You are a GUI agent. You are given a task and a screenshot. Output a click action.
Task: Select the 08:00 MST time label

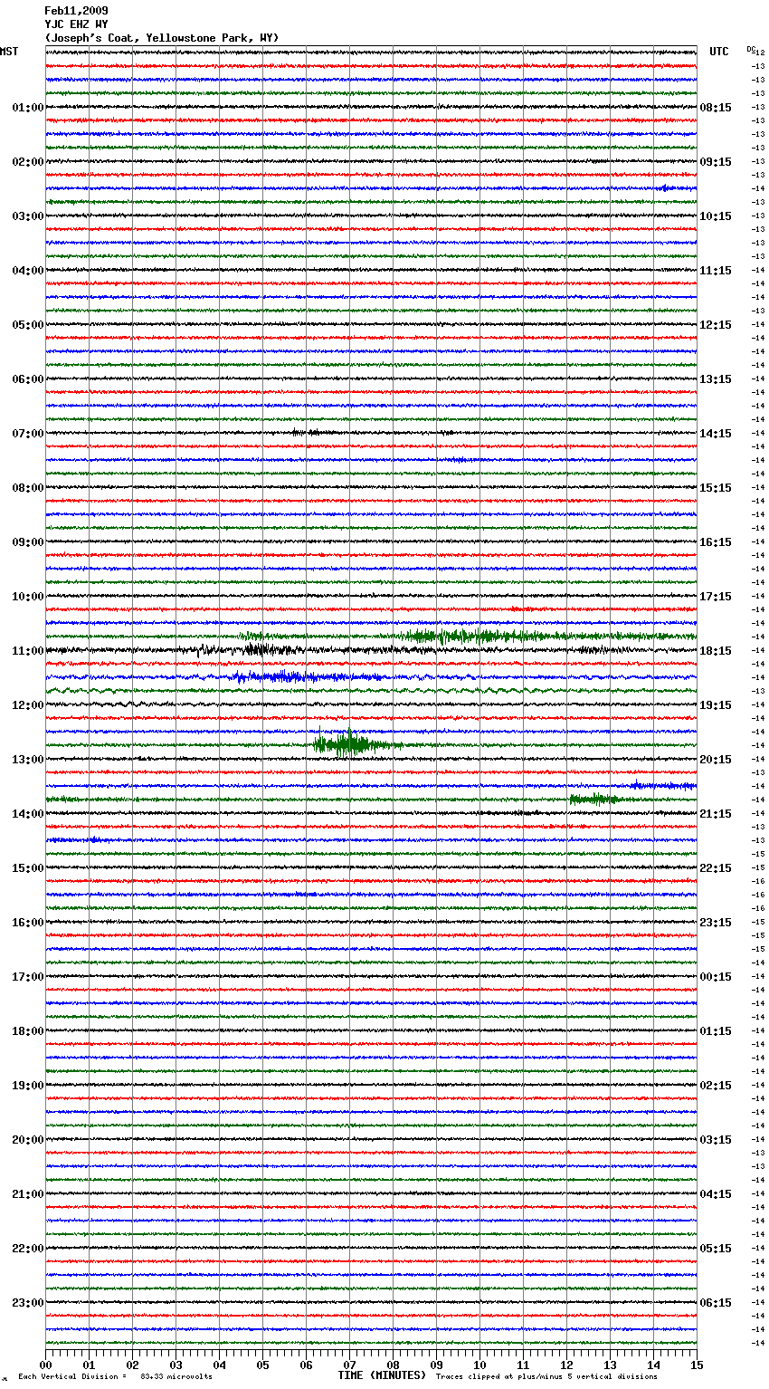[x=28, y=488]
